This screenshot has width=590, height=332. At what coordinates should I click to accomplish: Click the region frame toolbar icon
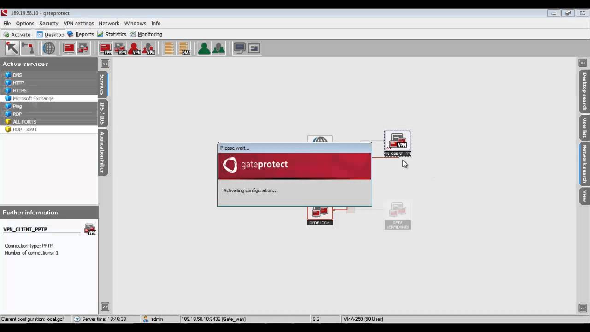coord(254,48)
